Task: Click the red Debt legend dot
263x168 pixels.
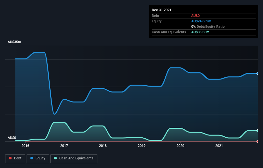Action: coord(10,158)
